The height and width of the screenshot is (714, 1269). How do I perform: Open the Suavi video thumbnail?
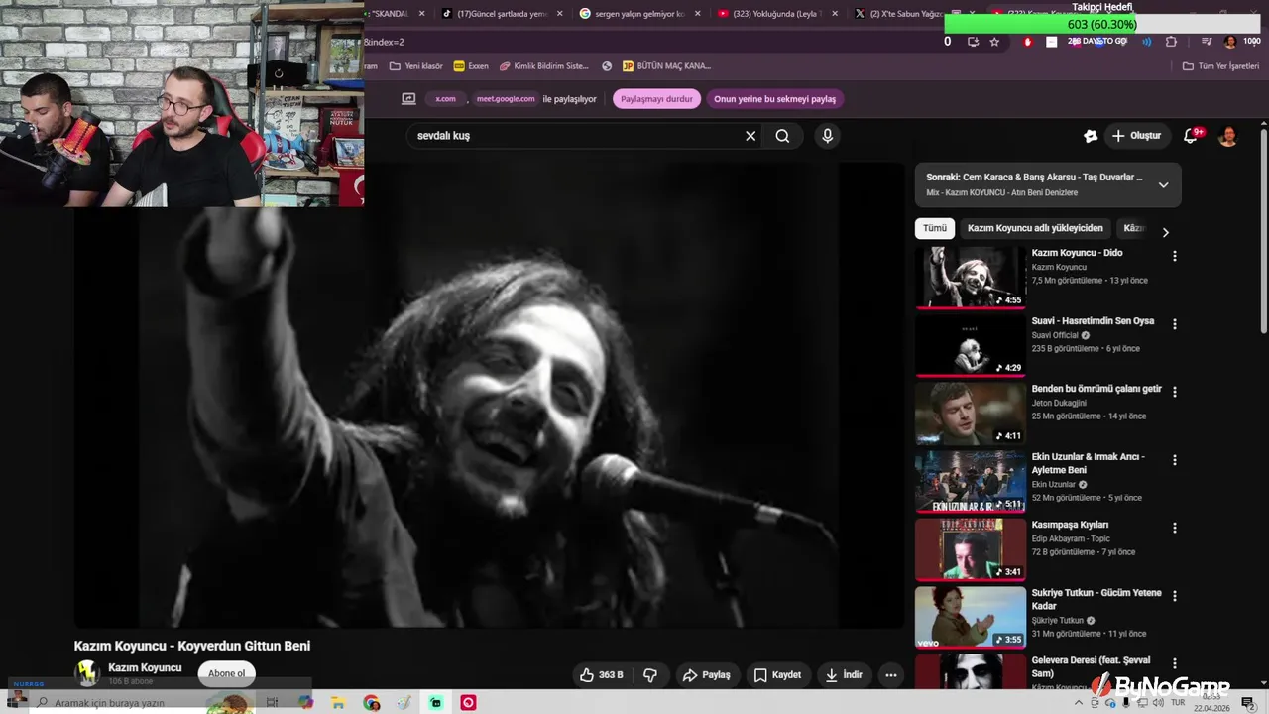click(x=971, y=345)
